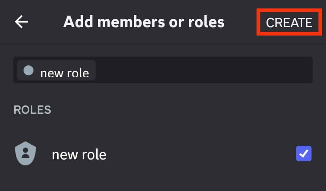The width and height of the screenshot is (326, 191).
Task: Tap the white checkmark in the blue box
Action: [304, 154]
